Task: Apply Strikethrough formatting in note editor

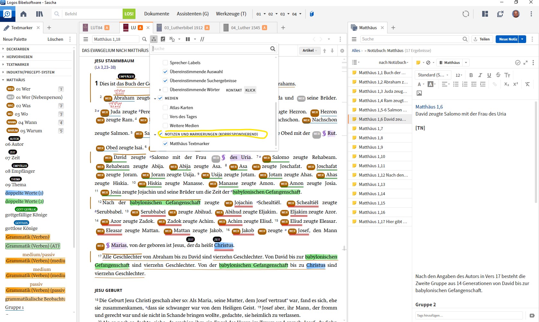Action: [498, 75]
